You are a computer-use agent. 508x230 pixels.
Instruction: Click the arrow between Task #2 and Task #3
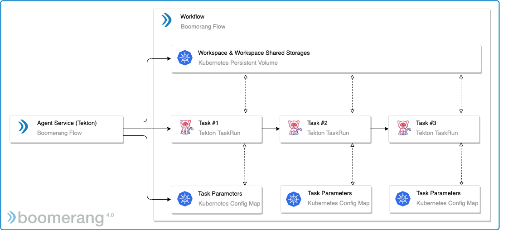[380, 129]
